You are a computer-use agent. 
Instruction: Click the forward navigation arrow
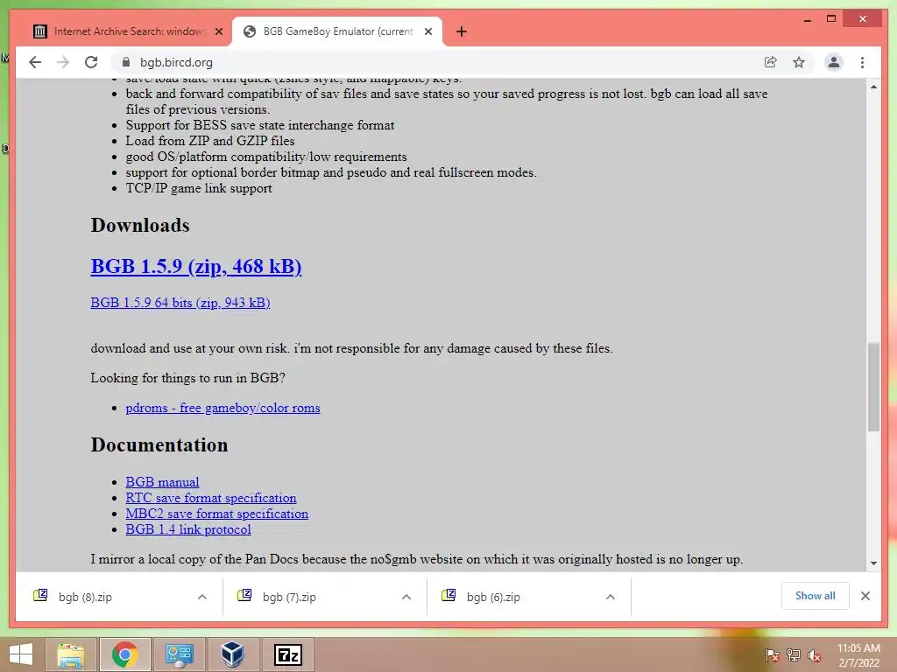pos(63,62)
